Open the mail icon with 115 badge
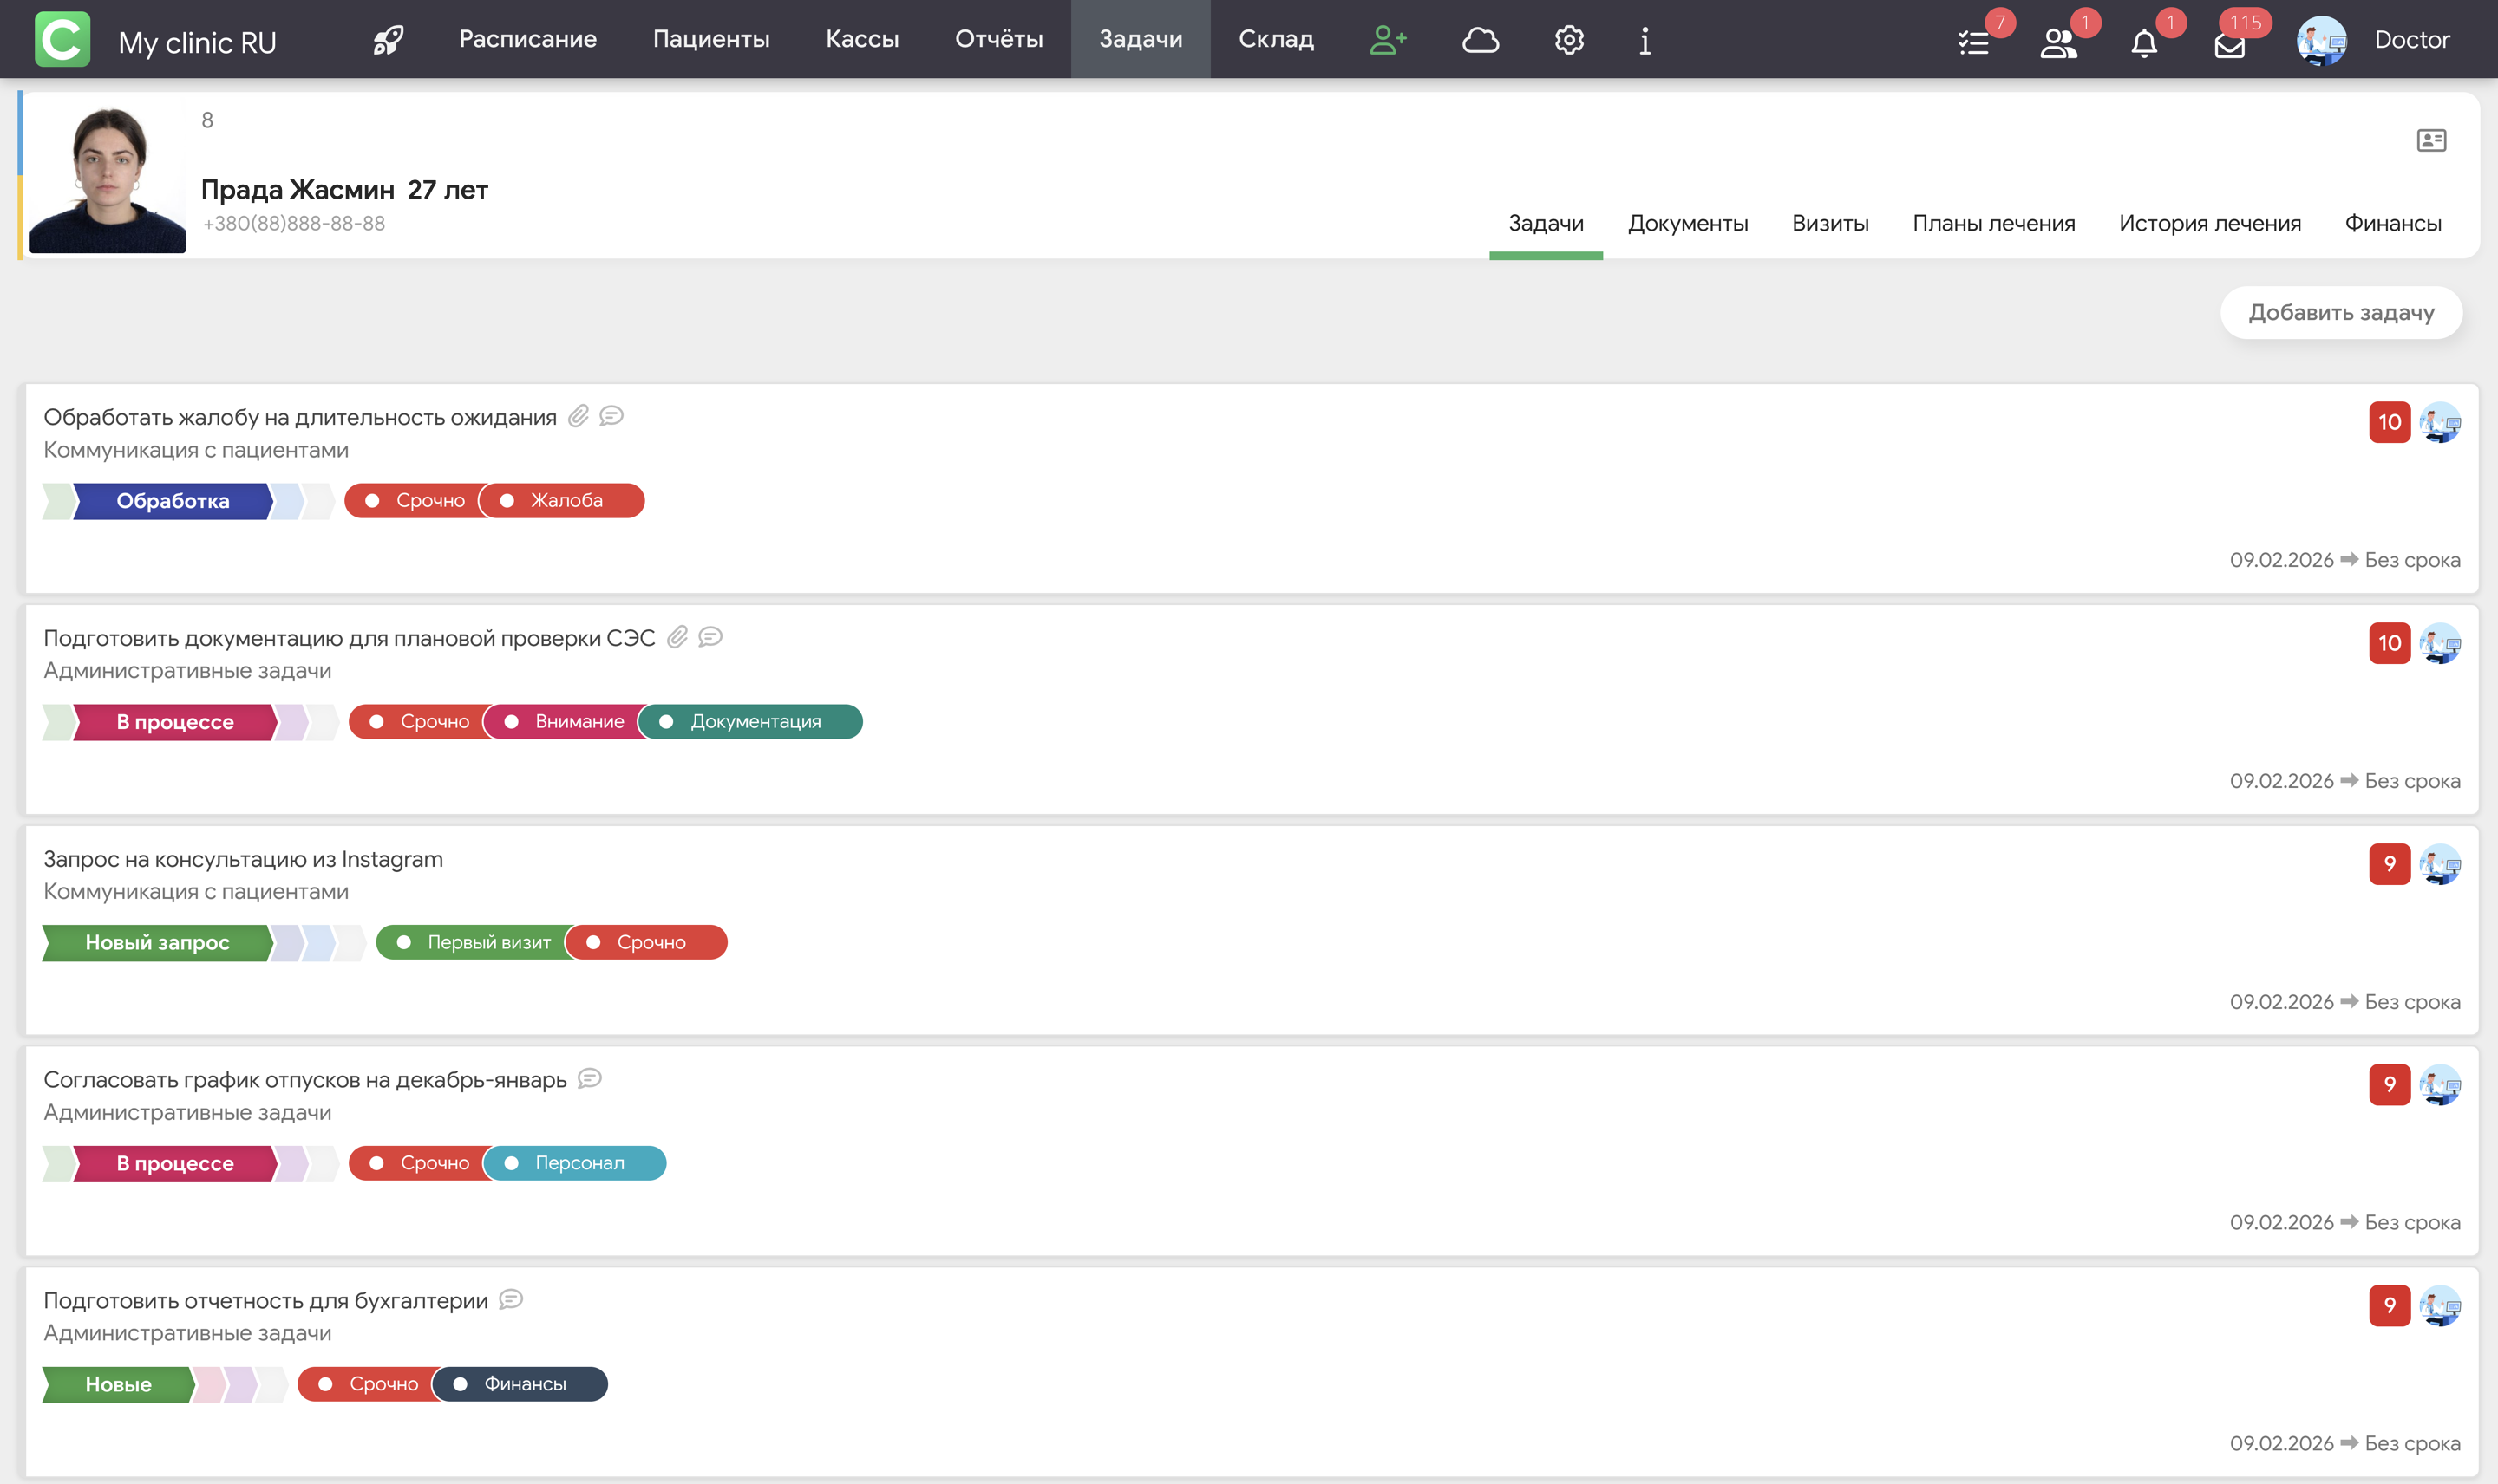The image size is (2498, 1484). pyautogui.click(x=2229, y=45)
